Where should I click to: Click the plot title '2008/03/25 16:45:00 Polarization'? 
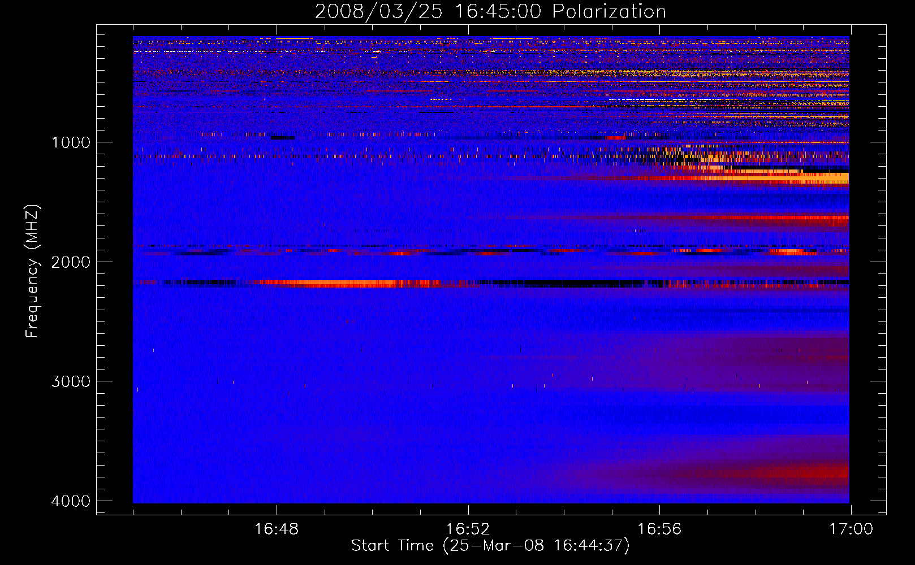click(x=490, y=11)
